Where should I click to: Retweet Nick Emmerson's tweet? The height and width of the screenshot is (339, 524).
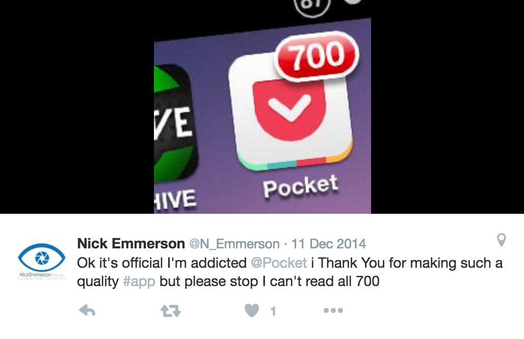coord(171,311)
